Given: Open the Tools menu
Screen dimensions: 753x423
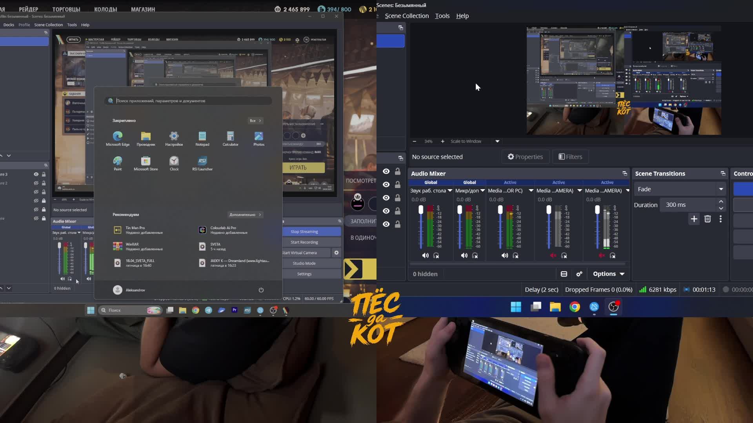Looking at the screenshot, I should 442,16.
